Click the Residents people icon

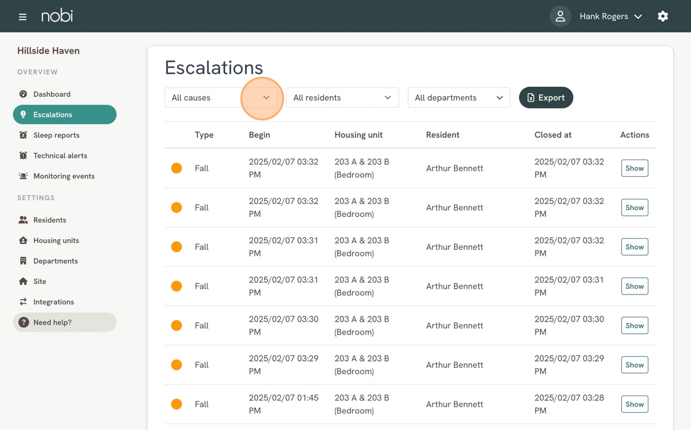coord(23,220)
